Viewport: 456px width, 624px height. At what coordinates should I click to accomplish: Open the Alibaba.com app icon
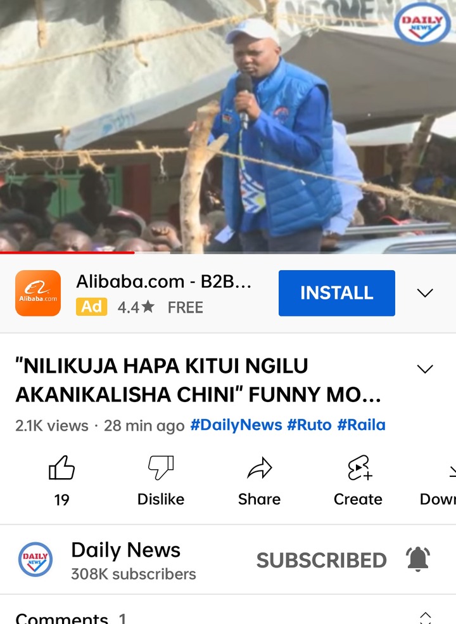[x=38, y=293]
